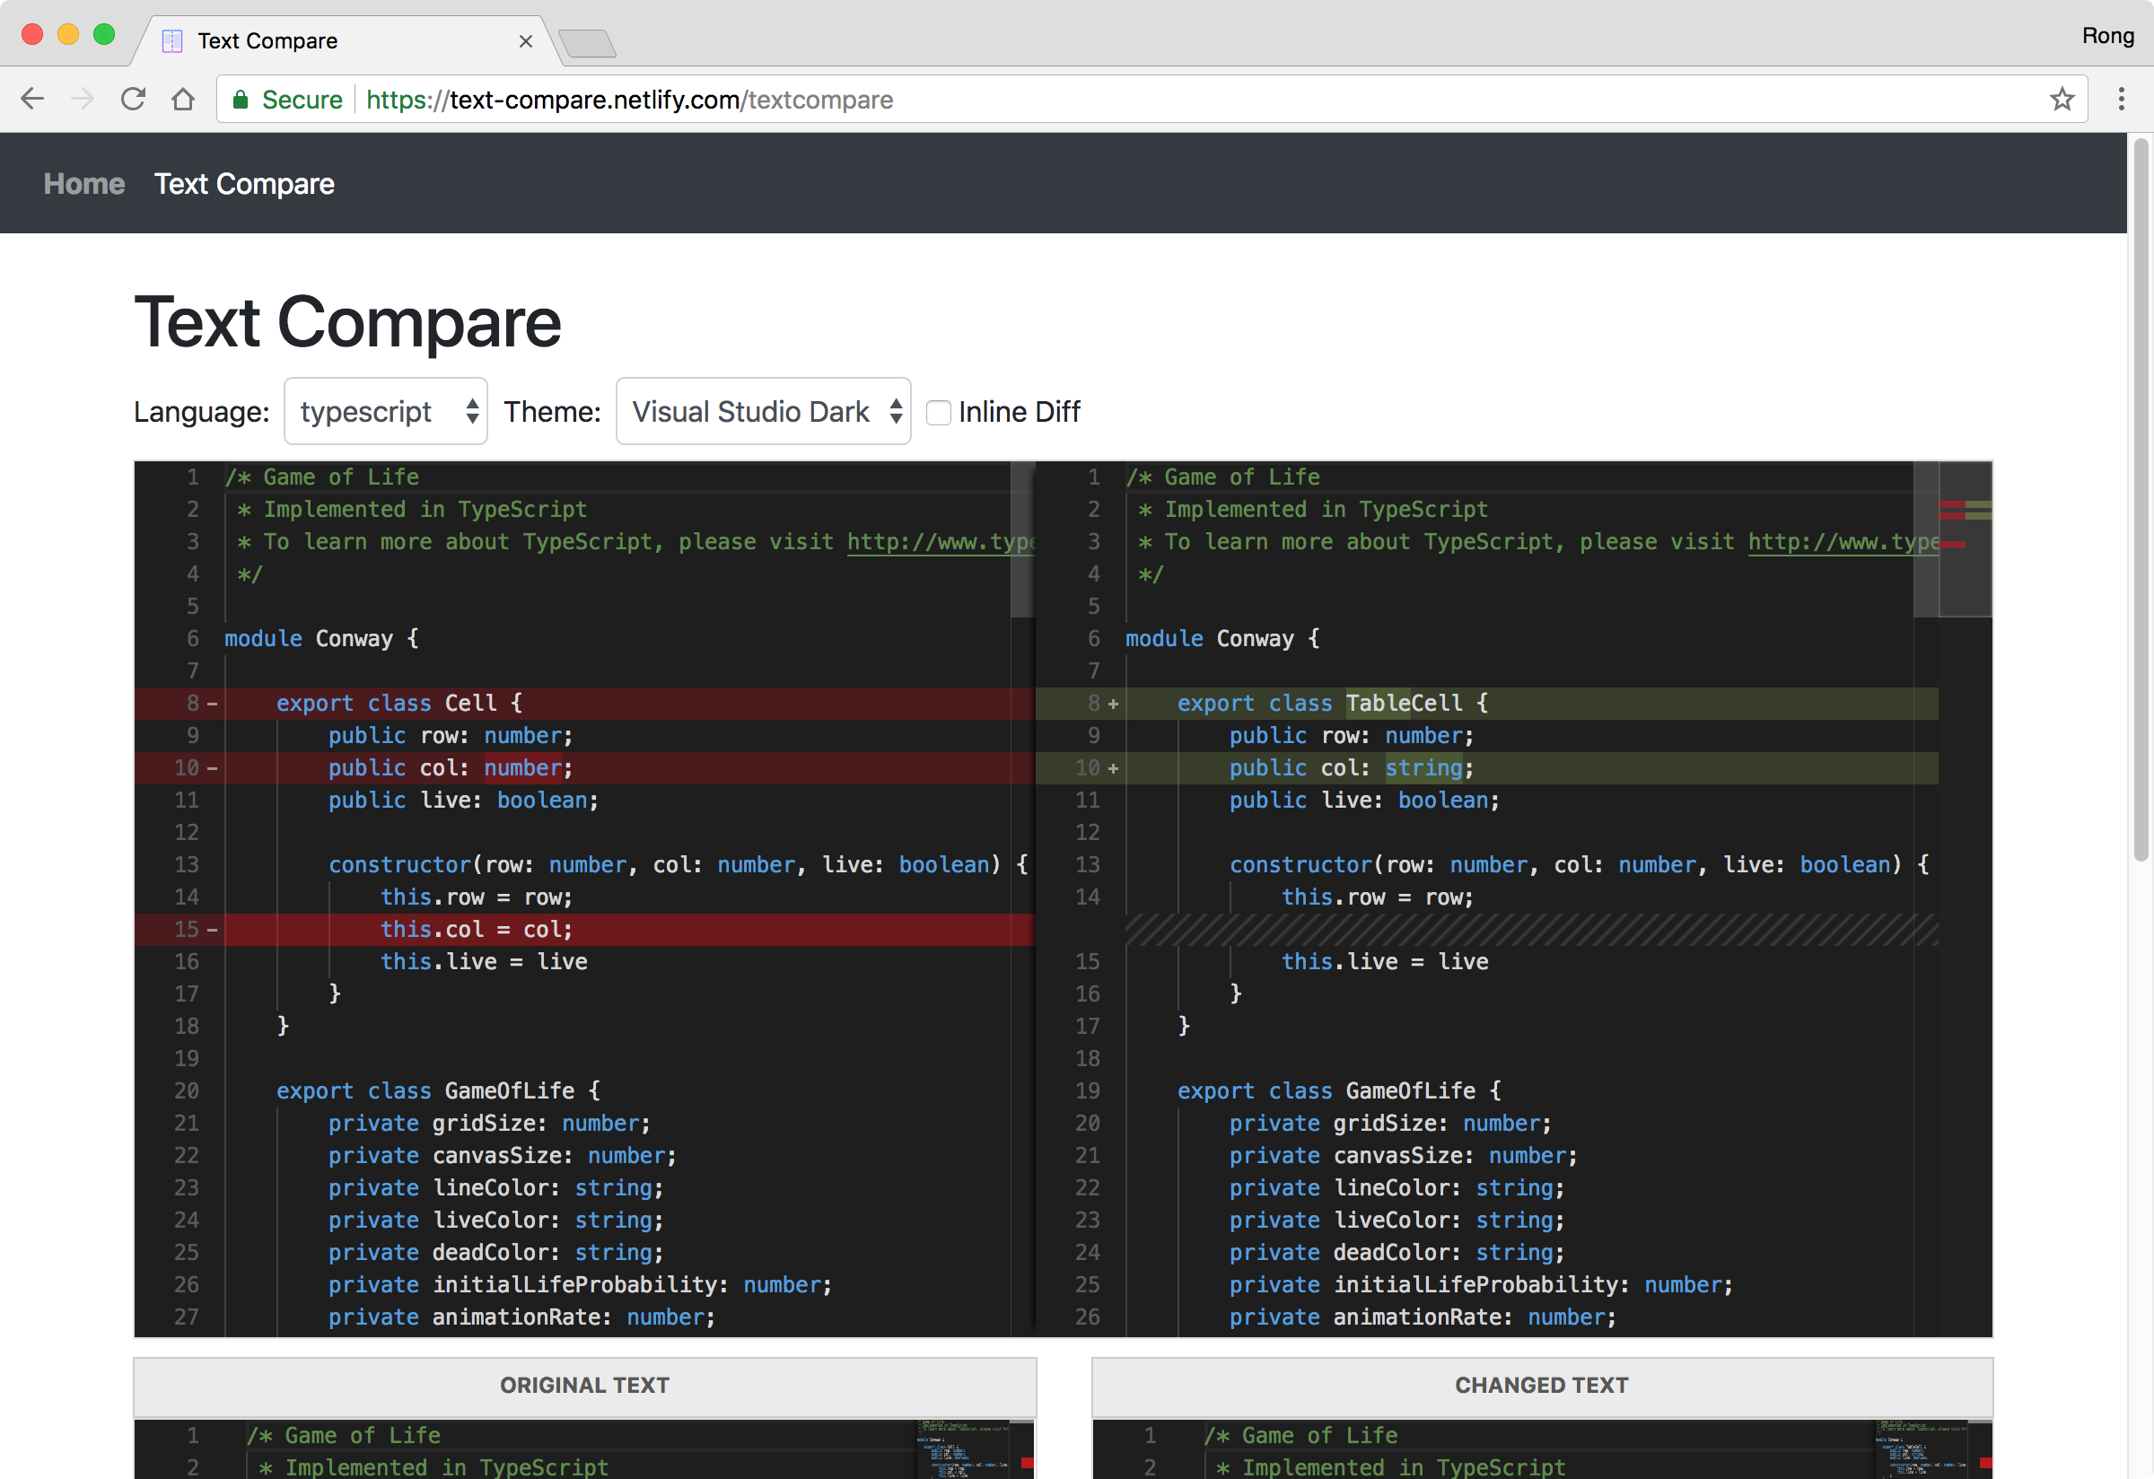Click the browser forward arrow
The image size is (2154, 1479).
pyautogui.click(x=83, y=99)
